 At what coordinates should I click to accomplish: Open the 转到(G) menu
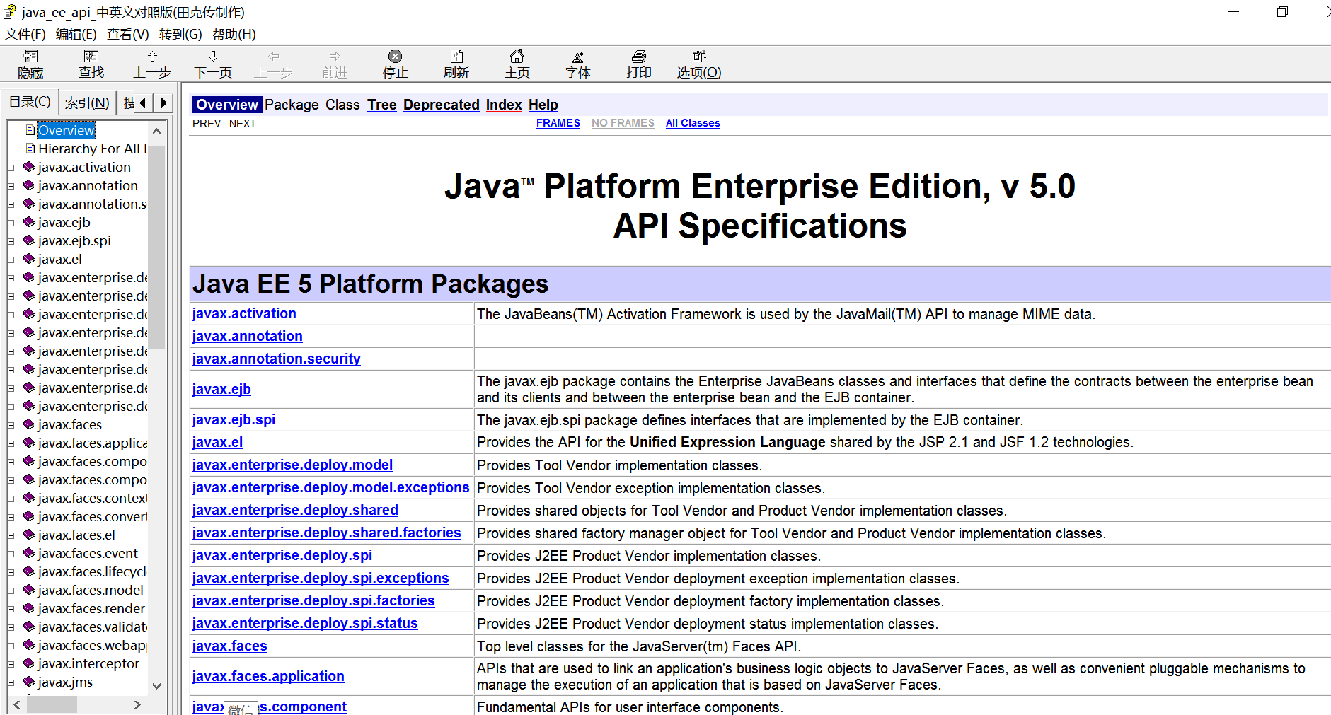[x=180, y=34]
